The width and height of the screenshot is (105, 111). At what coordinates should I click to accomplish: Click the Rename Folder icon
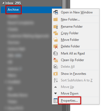(x=56, y=27)
